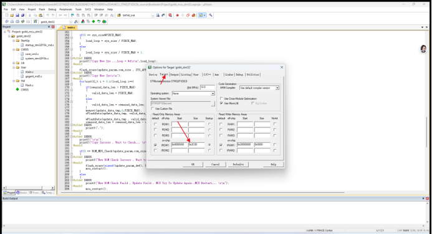Check the IRAM1 NoInit checkbox
Screen dimensions: 432x234
pos(275,145)
